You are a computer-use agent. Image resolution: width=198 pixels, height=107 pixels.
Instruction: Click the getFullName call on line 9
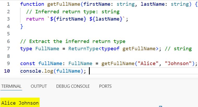click(118, 64)
